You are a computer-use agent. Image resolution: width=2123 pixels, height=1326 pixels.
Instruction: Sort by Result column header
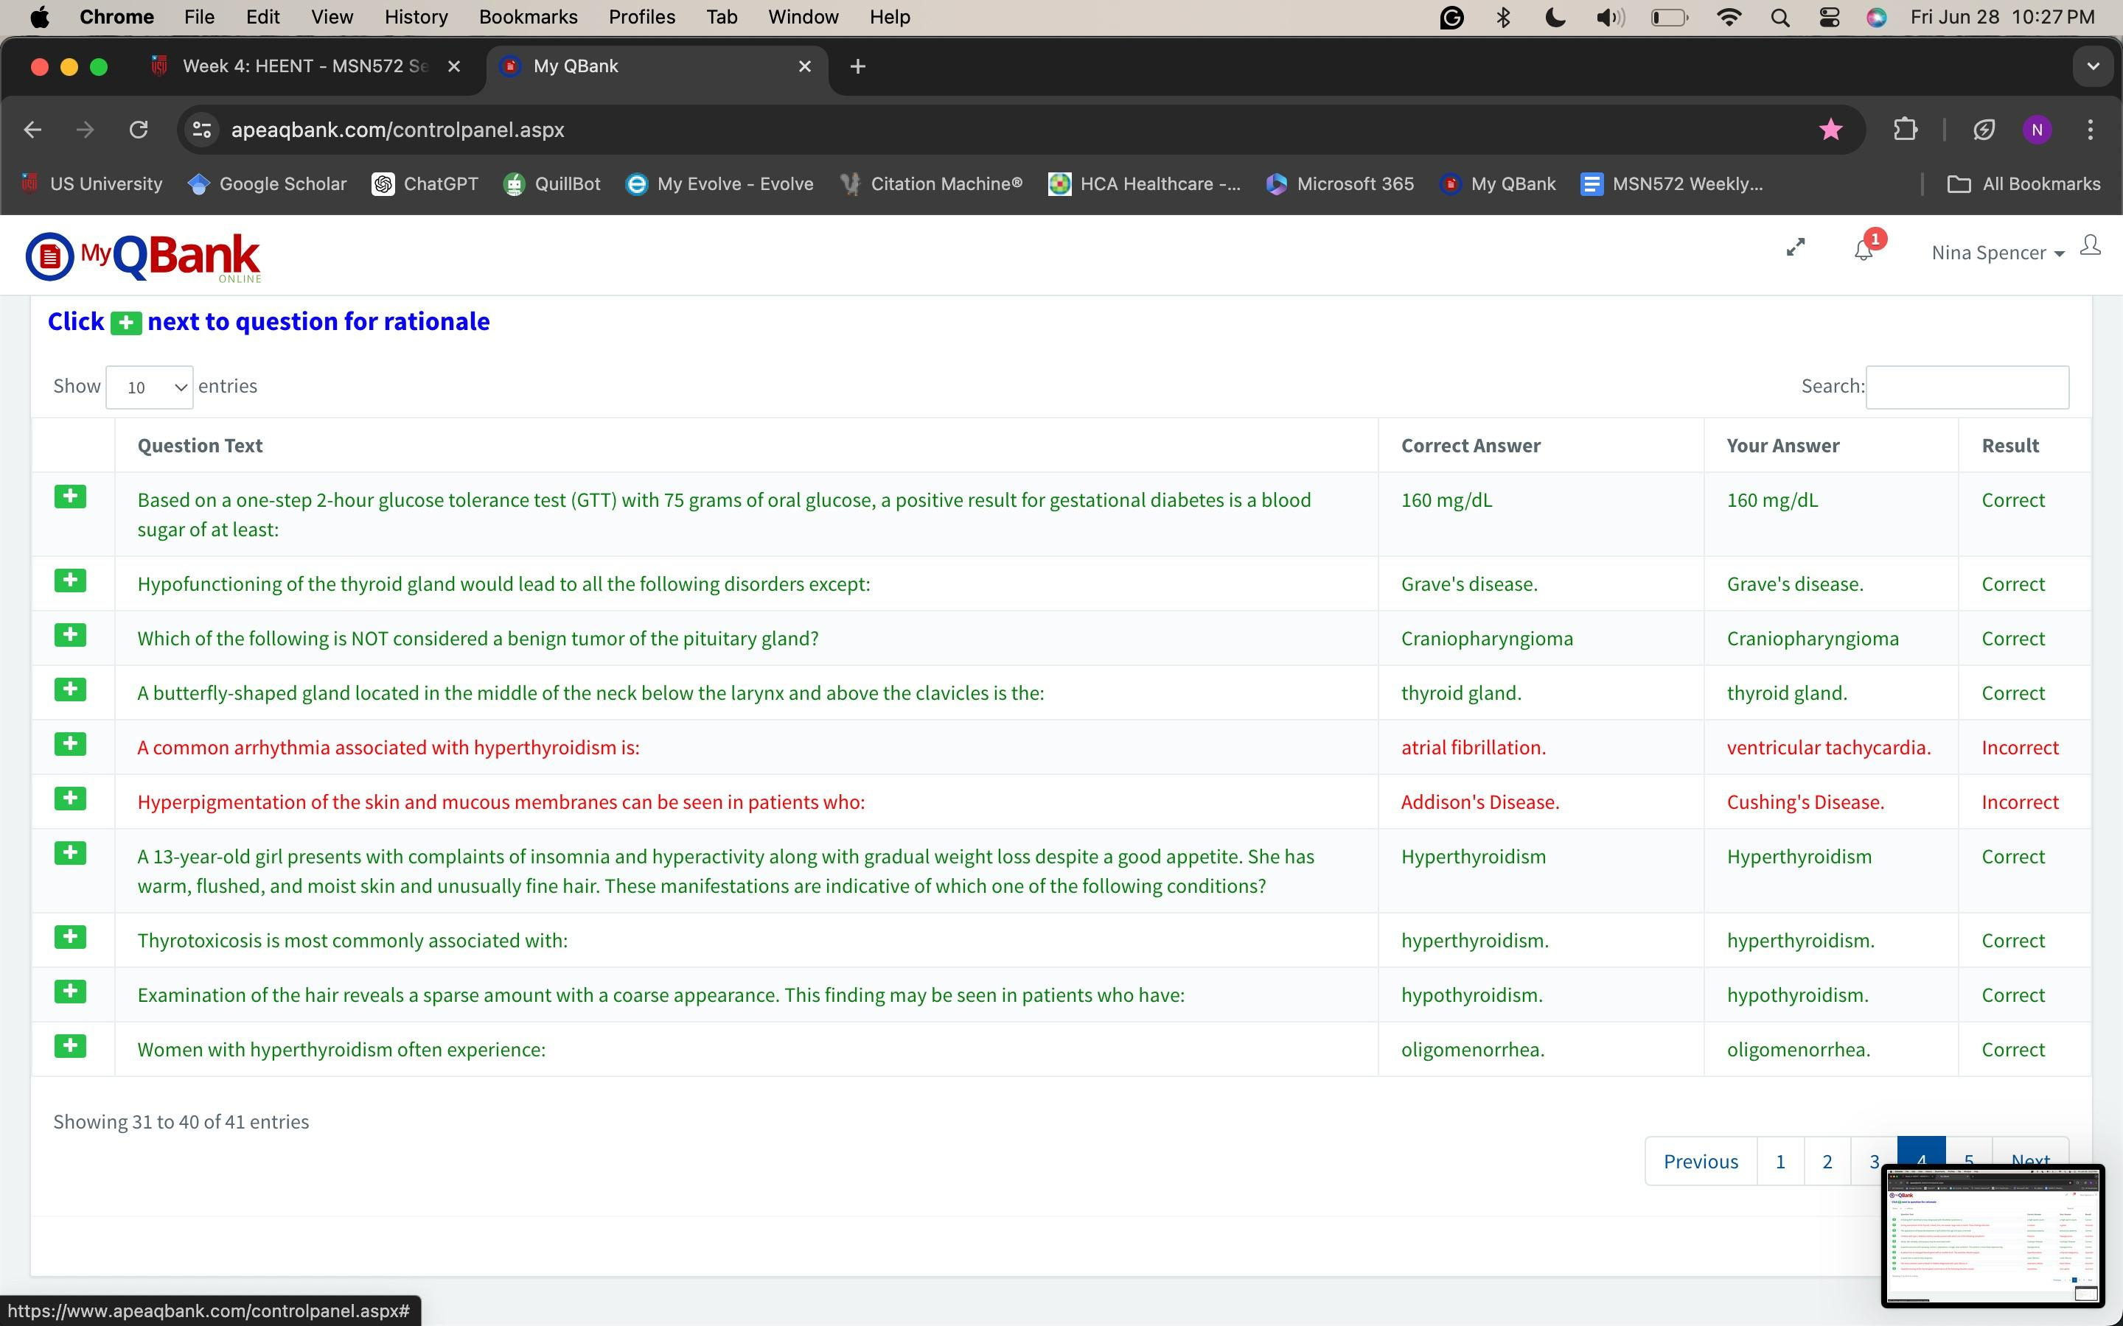(2009, 446)
